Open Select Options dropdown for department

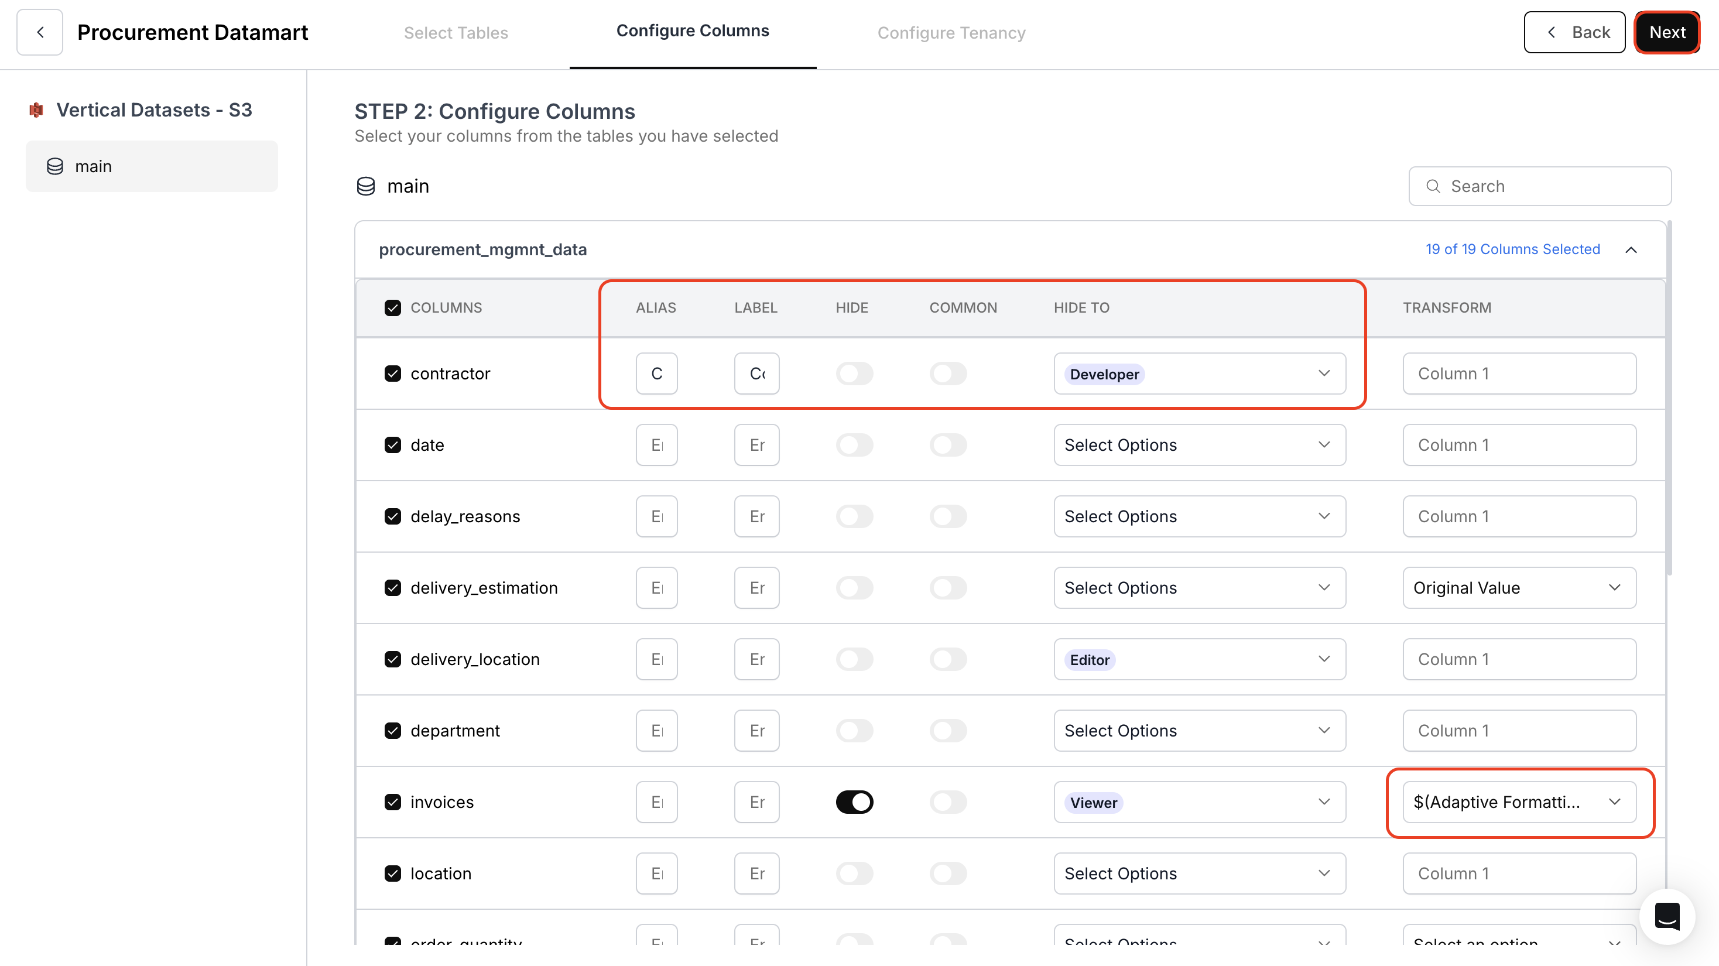point(1199,731)
